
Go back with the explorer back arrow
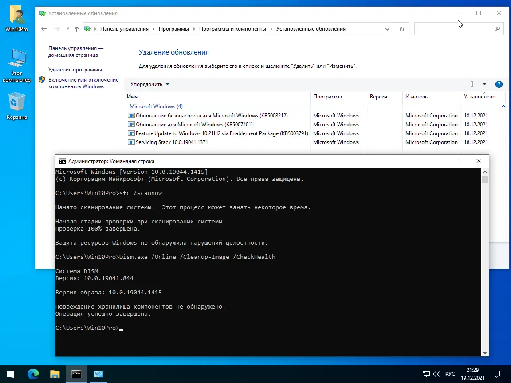coord(44,29)
